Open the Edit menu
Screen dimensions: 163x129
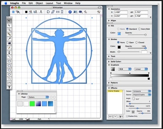(x=31, y=3)
